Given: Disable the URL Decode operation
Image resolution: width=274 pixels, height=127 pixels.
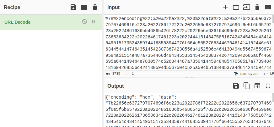Looking at the screenshot, I should 84,22.
